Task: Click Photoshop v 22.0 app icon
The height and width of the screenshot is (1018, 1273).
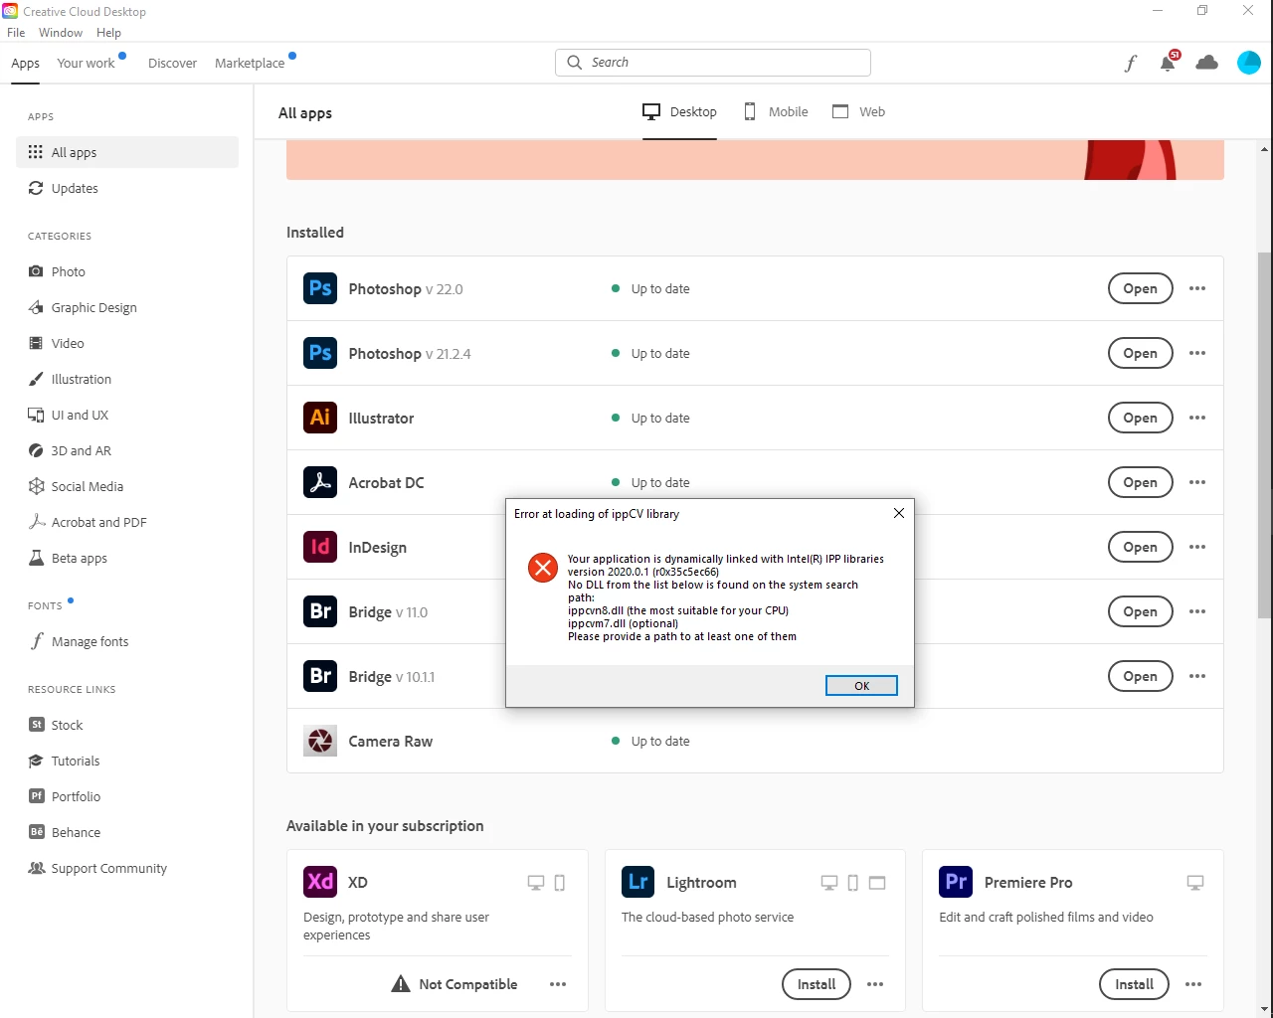Action: (x=320, y=288)
